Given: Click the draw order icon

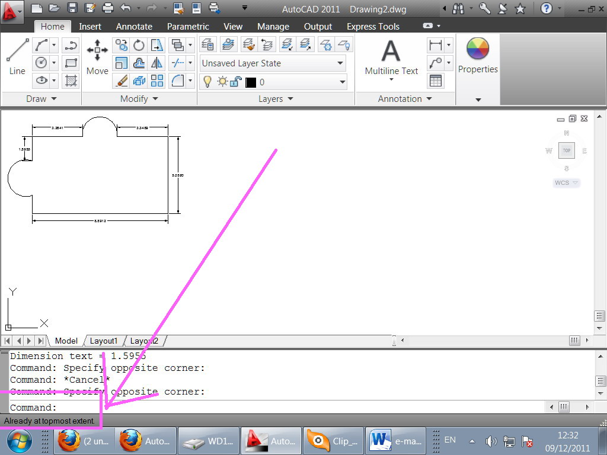Looking at the screenshot, I should 178,45.
